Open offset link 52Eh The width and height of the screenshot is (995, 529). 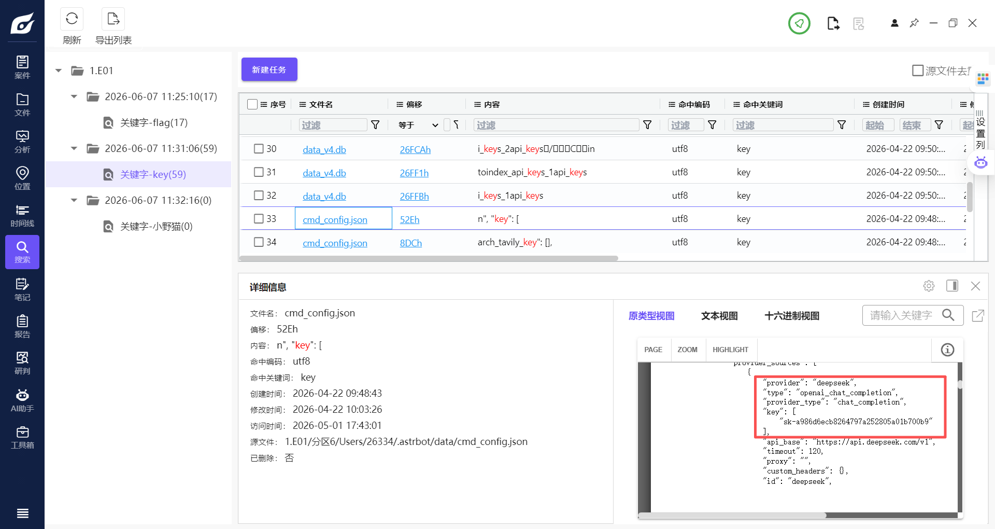[x=409, y=219]
